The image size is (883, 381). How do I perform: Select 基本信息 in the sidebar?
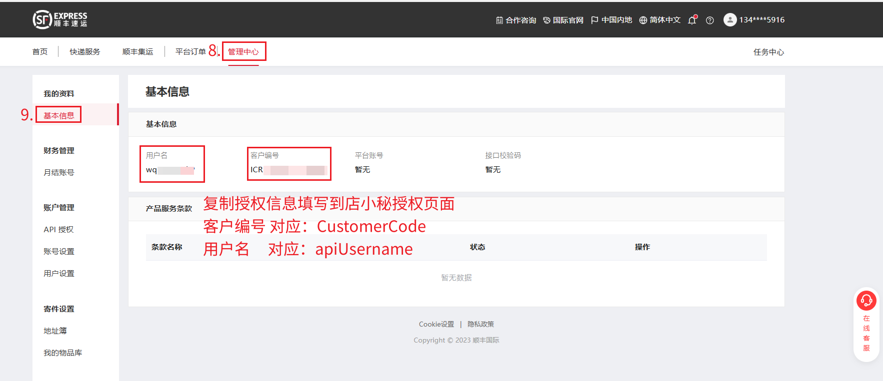pos(59,115)
